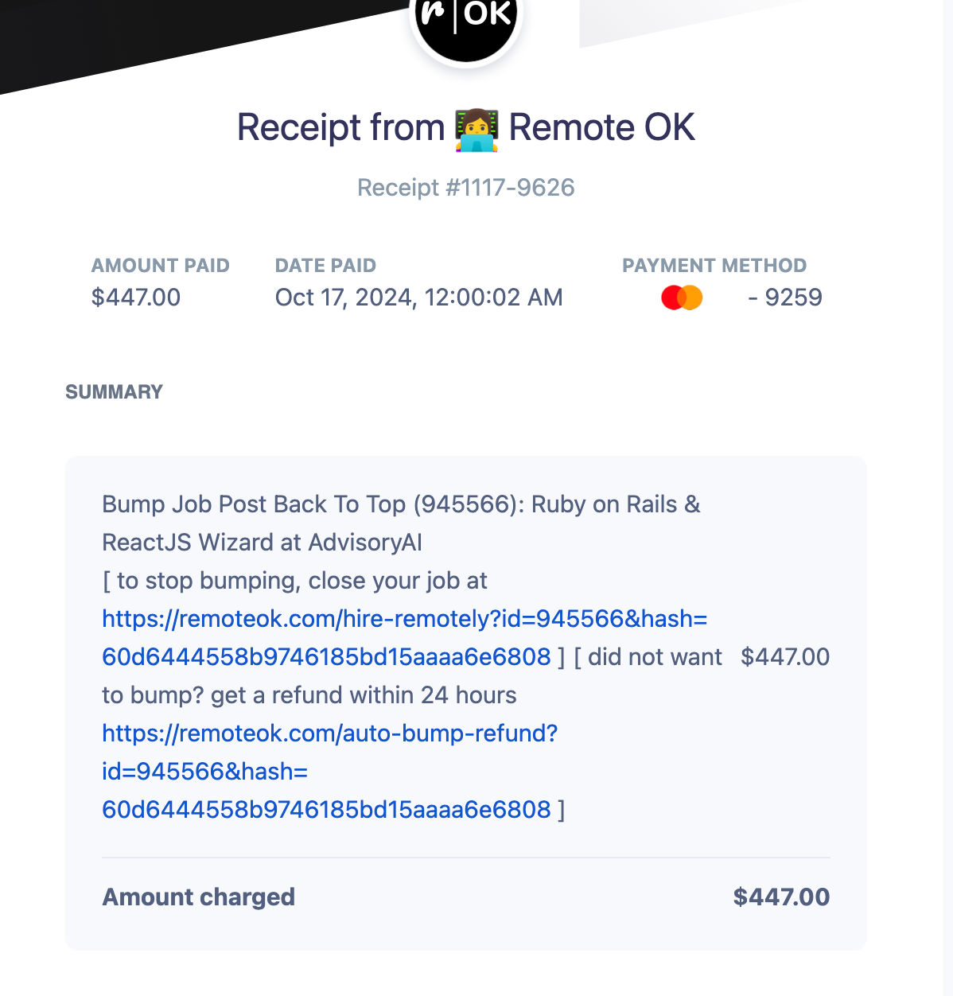Click the DATE PAID label
The height and width of the screenshot is (996, 953).
[325, 266]
